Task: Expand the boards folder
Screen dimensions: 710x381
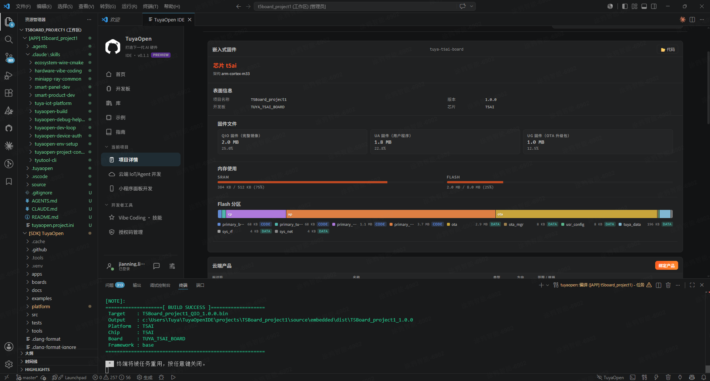Action: [x=58, y=282]
